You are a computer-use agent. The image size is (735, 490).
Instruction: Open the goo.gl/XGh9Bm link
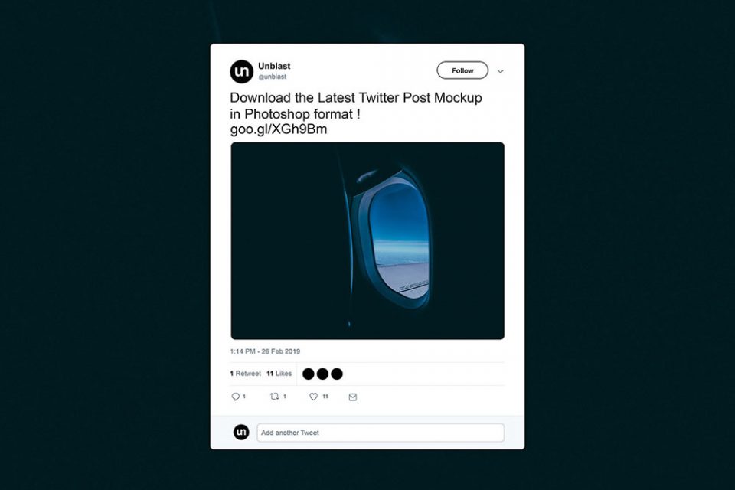(279, 129)
